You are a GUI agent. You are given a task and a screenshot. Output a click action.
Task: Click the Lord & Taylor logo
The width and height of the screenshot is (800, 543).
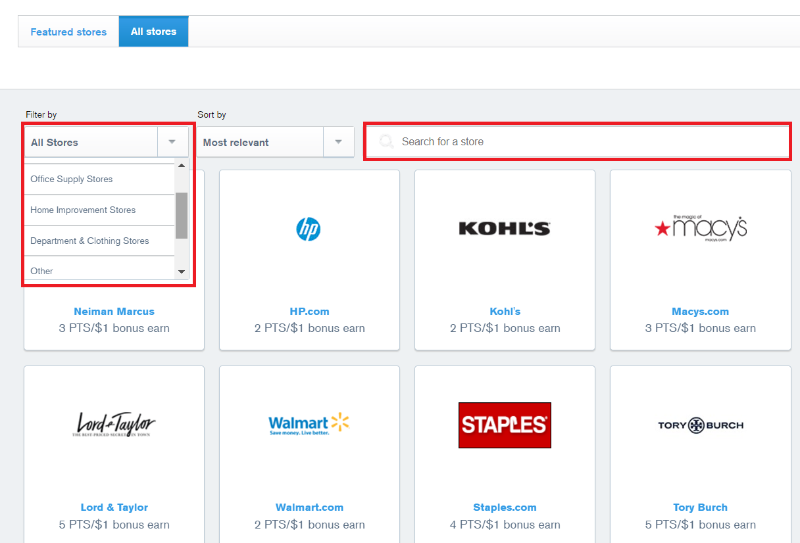pyautogui.click(x=114, y=425)
